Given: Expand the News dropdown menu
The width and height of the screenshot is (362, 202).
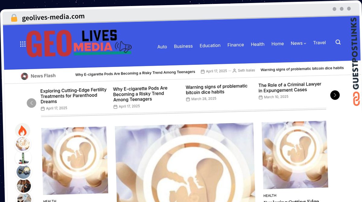Looking at the screenshot, I should 298,43.
